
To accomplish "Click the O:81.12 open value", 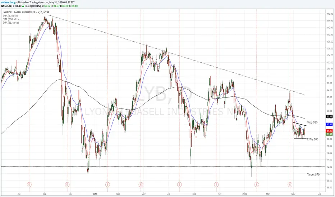I will coord(47,6).
